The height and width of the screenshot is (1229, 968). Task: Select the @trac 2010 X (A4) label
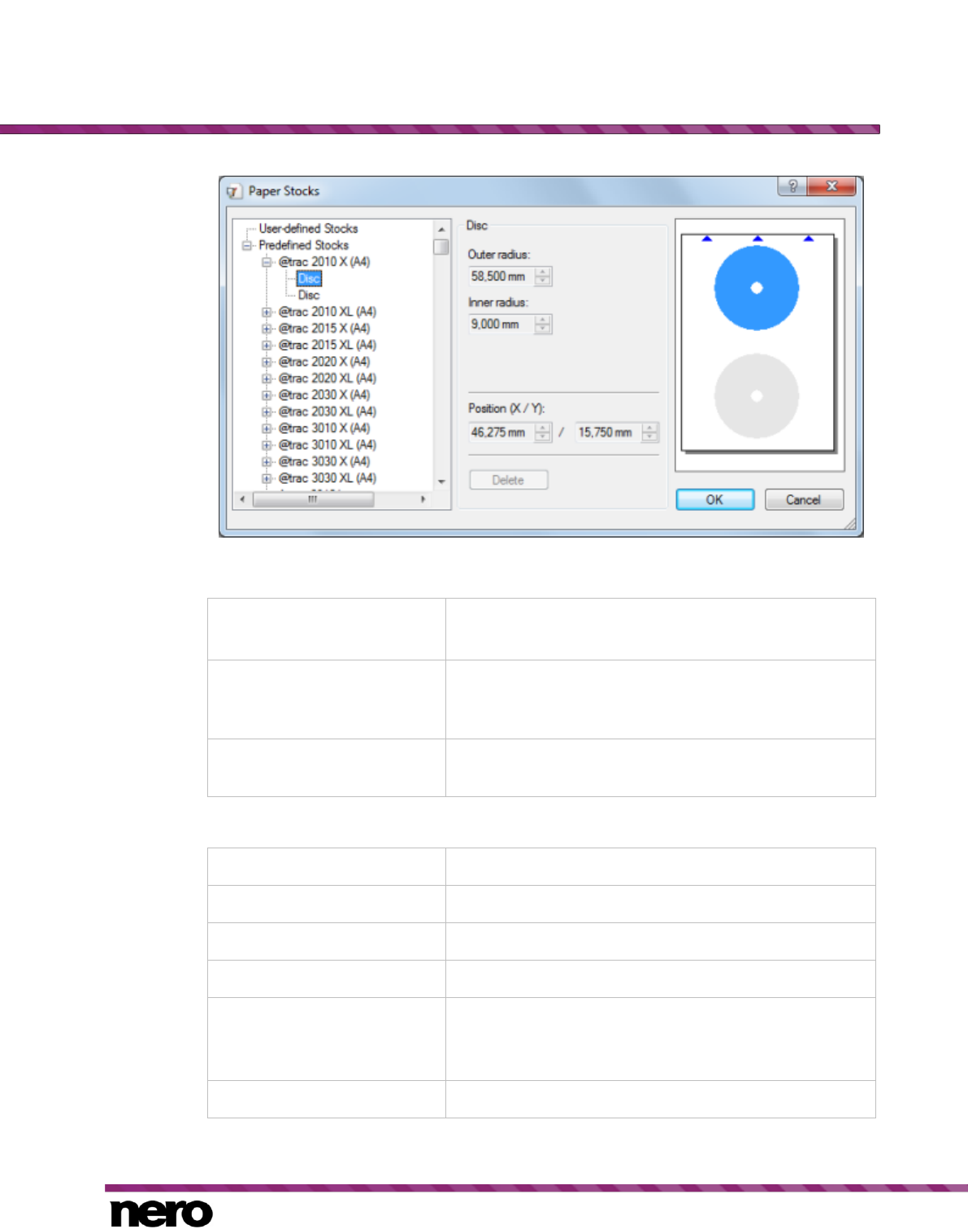click(x=324, y=262)
